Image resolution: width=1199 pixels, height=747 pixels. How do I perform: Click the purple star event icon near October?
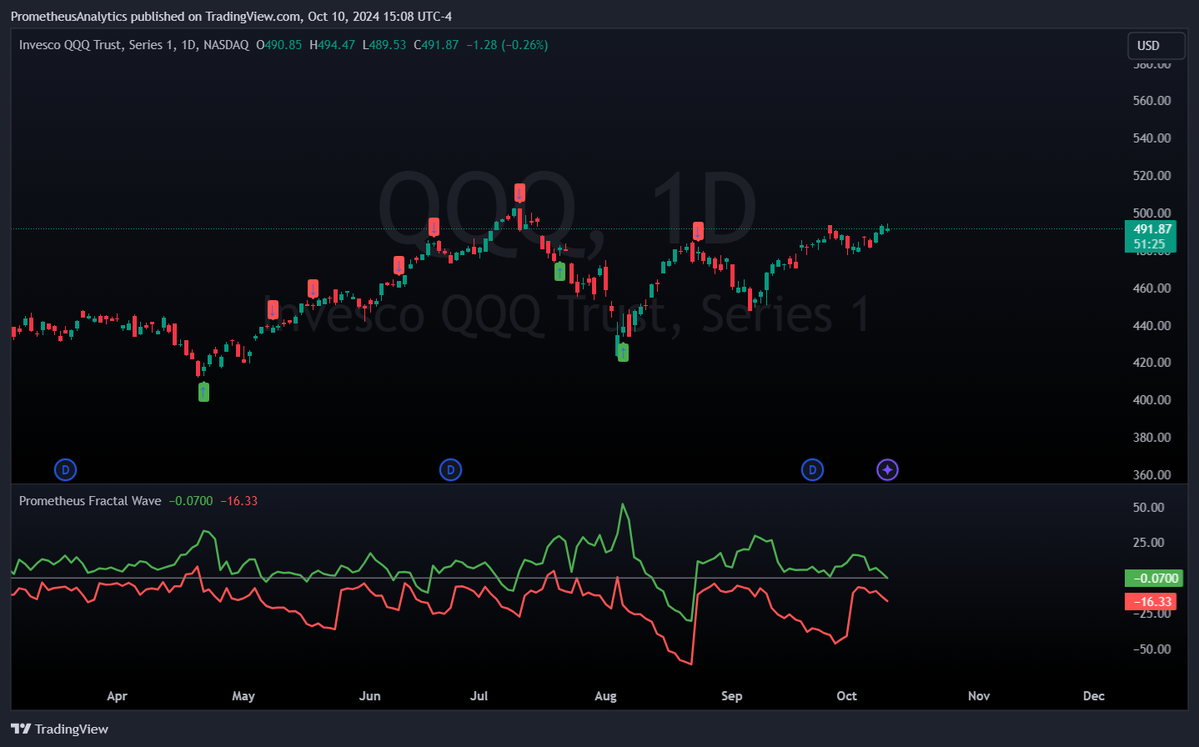(x=887, y=470)
